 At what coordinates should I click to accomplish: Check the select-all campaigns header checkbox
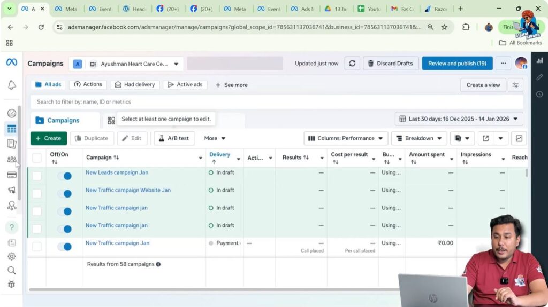coord(37,158)
